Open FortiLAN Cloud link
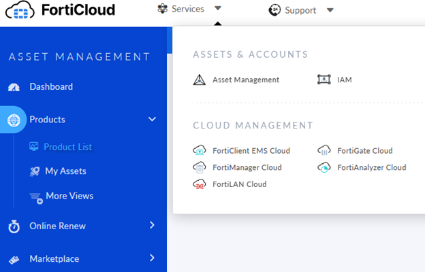This screenshot has height=272, width=425. (x=240, y=184)
